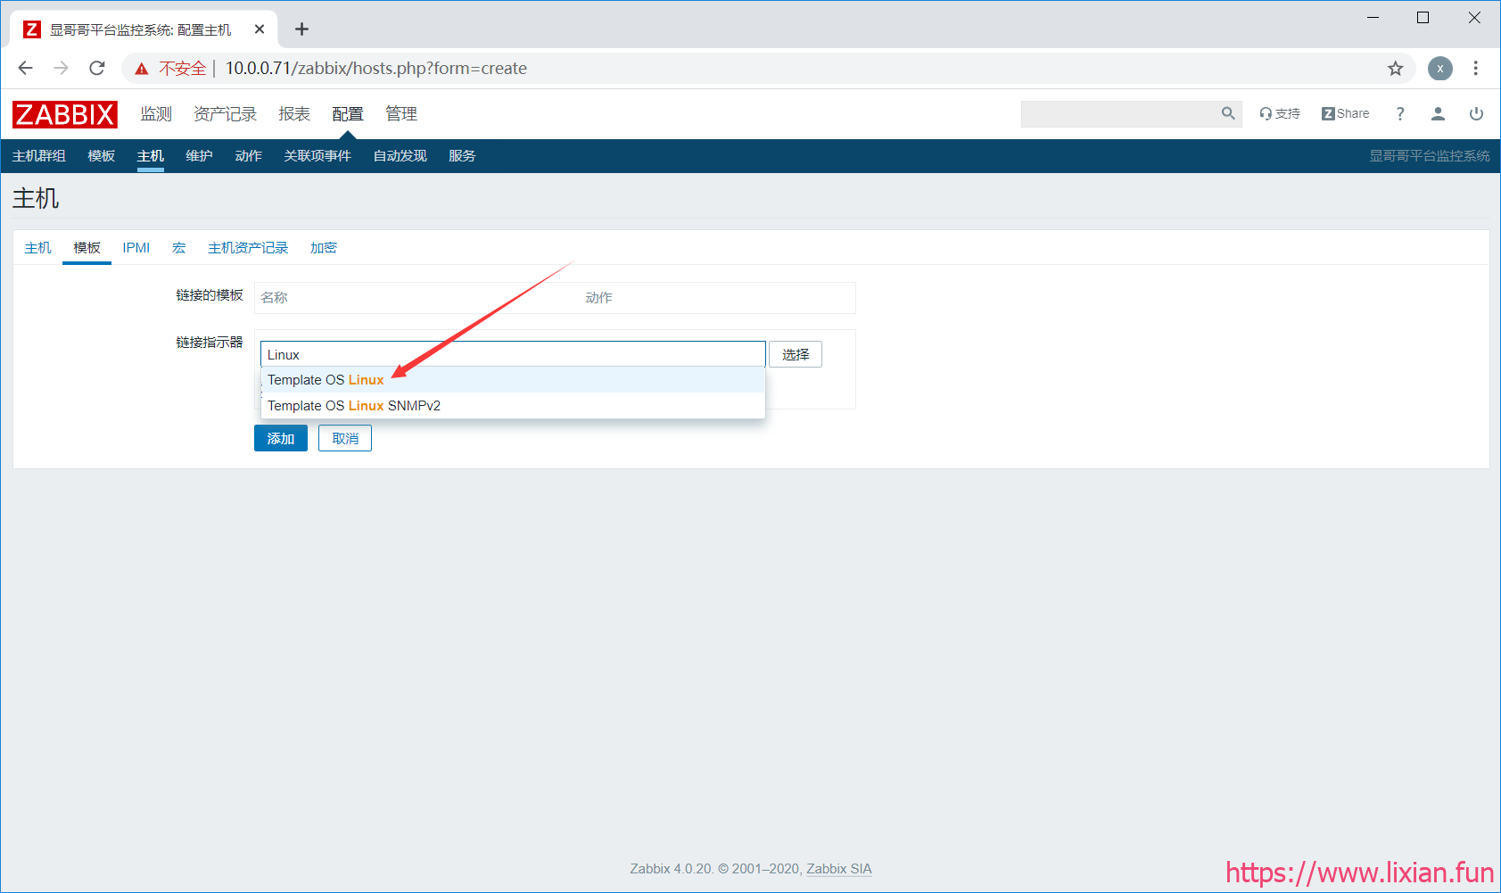Go to 维护 submenu

(x=200, y=156)
